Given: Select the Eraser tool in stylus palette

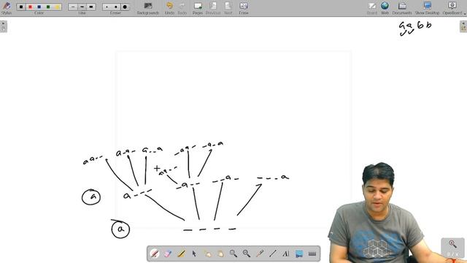Looking at the screenshot, I should (x=168, y=254).
